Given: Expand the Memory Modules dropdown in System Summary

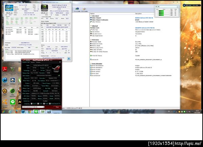Looking at the screenshot, I should [x=55, y=23].
